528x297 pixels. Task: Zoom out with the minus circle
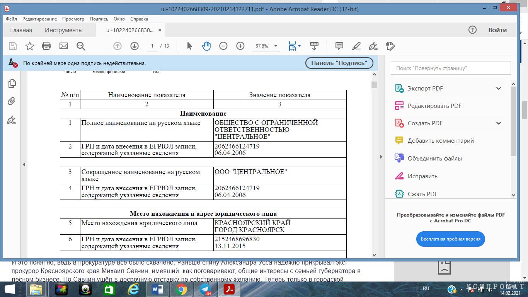[223, 46]
